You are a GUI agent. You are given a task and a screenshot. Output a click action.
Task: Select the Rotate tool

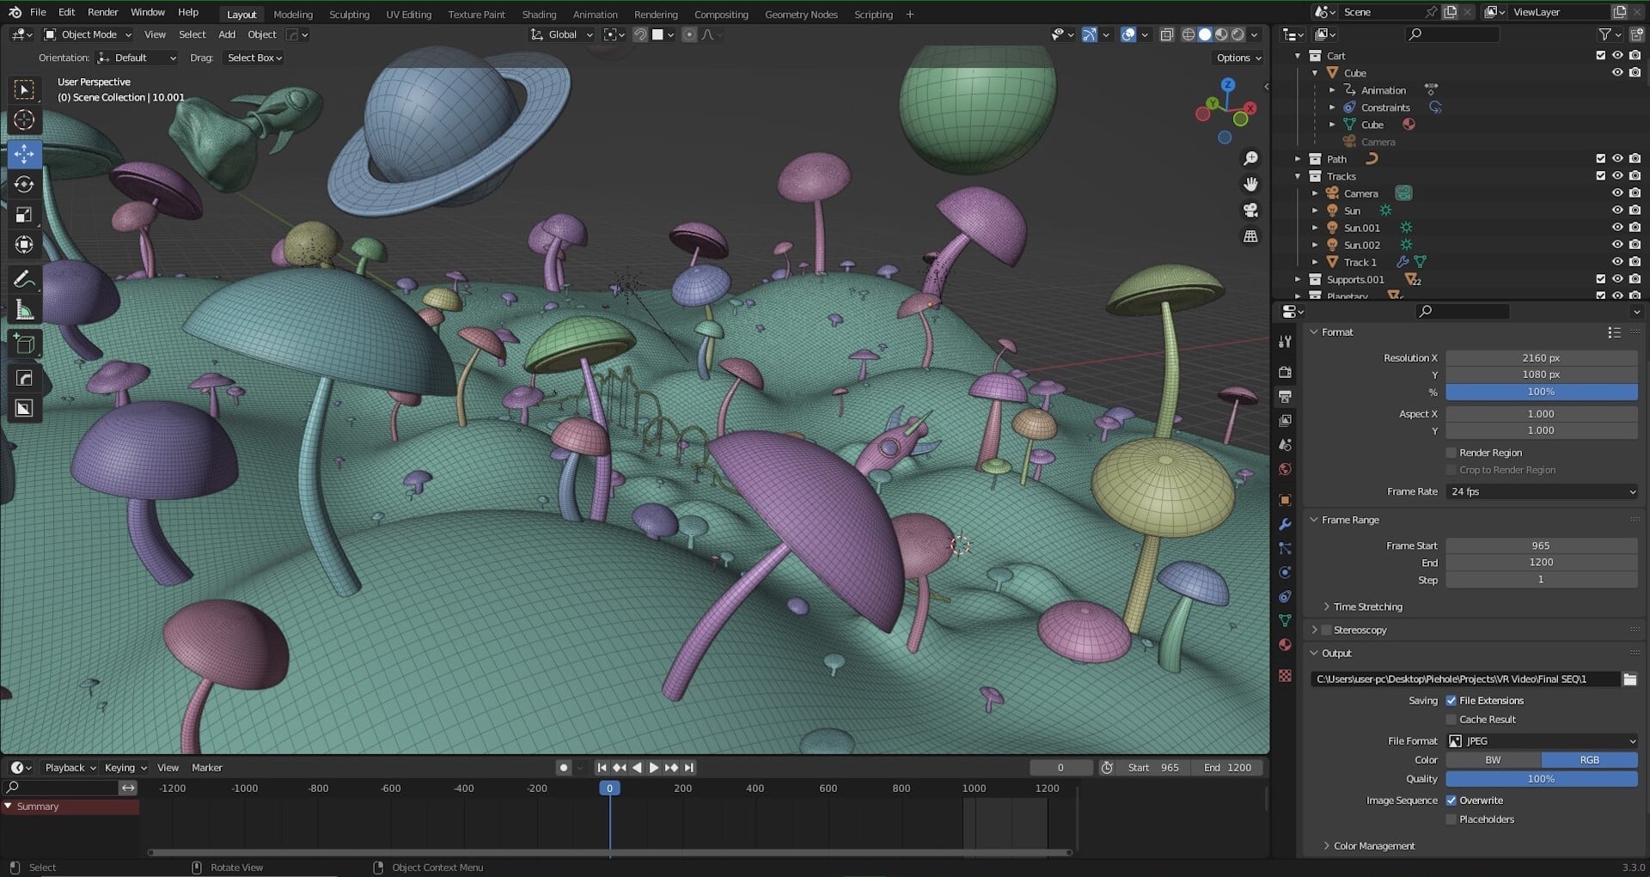point(24,185)
